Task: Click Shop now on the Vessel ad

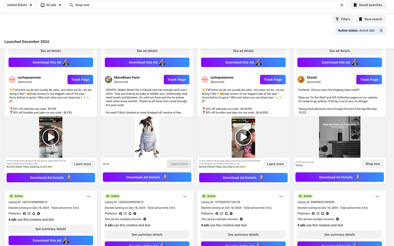Action: [x=372, y=164]
